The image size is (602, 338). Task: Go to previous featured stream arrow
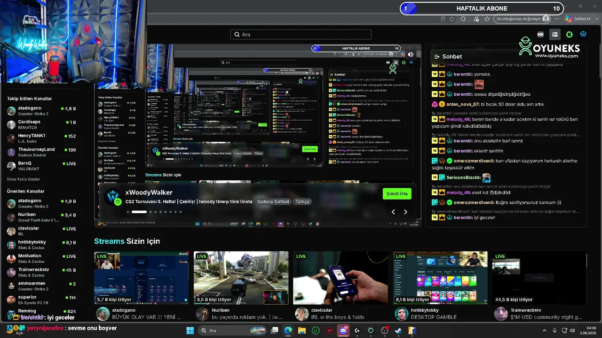pos(393,212)
